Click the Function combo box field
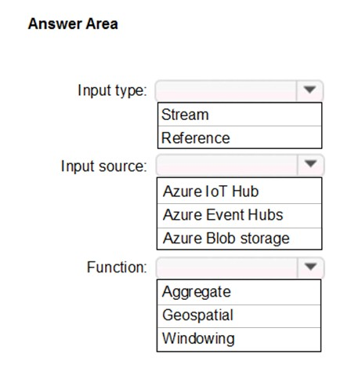Viewport: 340px width, 383px height. pos(240,268)
